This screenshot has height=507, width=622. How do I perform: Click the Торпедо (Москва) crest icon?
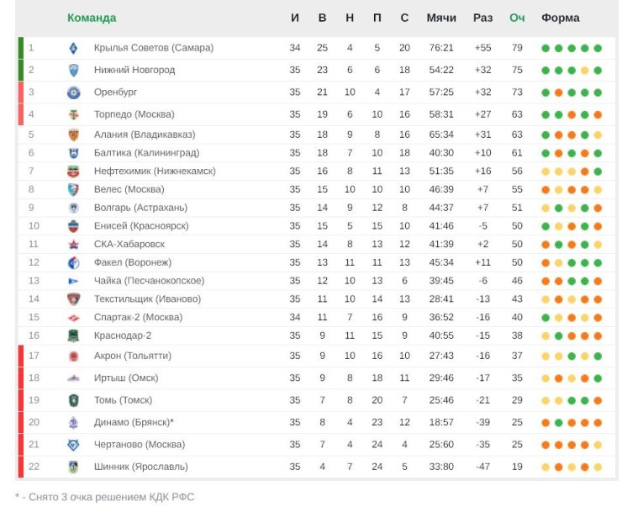pos(73,115)
